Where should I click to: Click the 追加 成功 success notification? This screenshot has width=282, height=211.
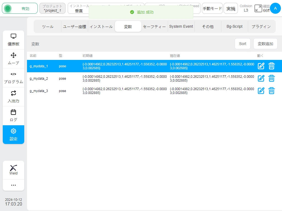coord(141,12)
